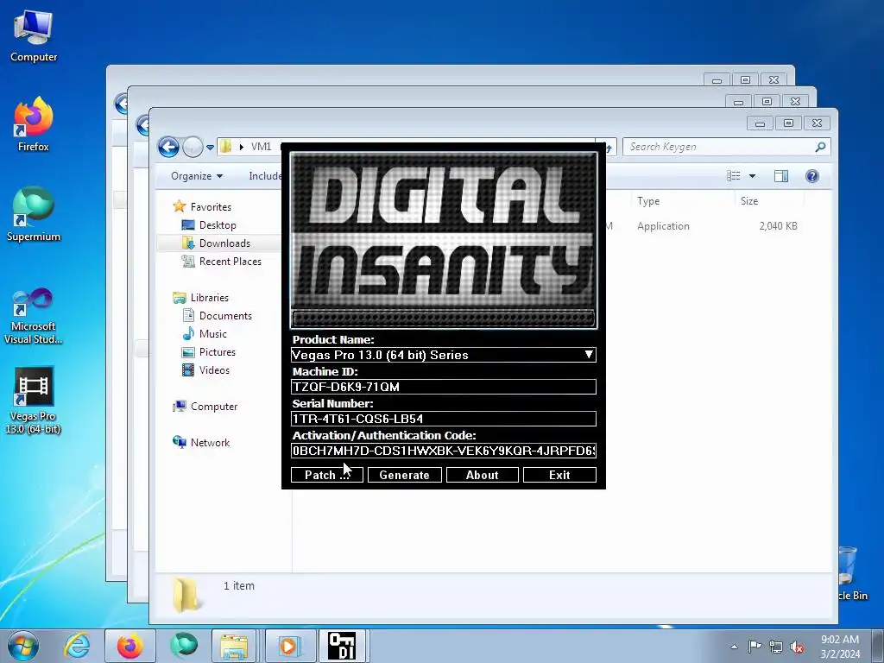Open the recent locations arrow in Explorer
884x663 pixels.
click(x=210, y=147)
